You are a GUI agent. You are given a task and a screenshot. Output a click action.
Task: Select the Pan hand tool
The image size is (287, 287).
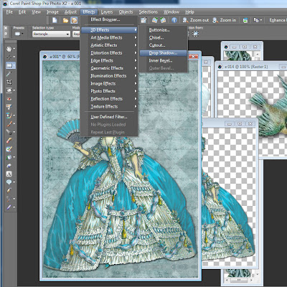[9, 49]
